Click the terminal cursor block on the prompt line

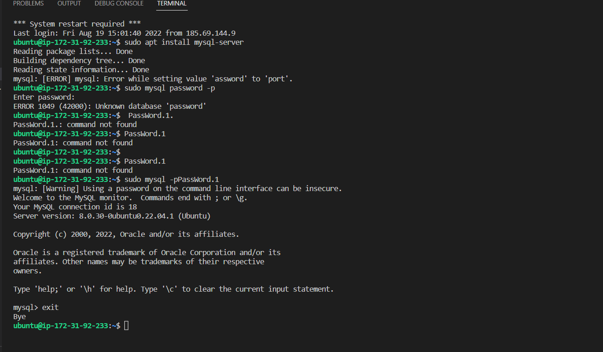[x=127, y=325]
